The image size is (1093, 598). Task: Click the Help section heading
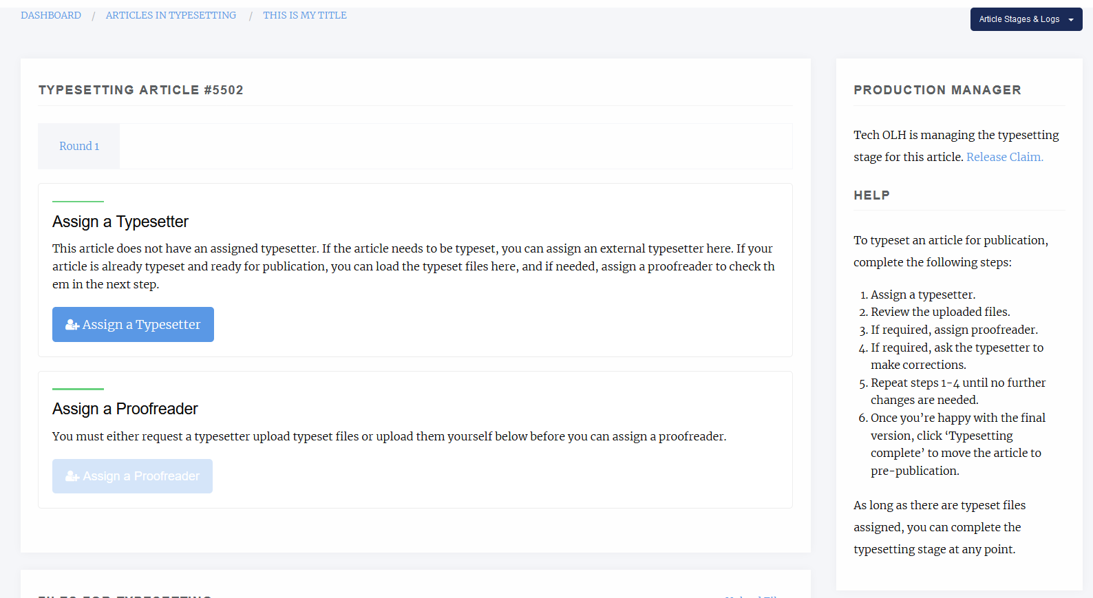tap(871, 195)
